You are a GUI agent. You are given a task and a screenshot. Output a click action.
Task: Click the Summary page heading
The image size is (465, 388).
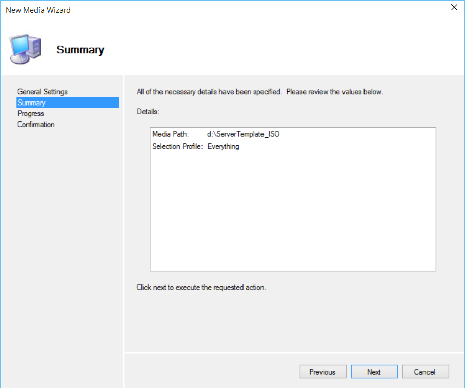(80, 50)
